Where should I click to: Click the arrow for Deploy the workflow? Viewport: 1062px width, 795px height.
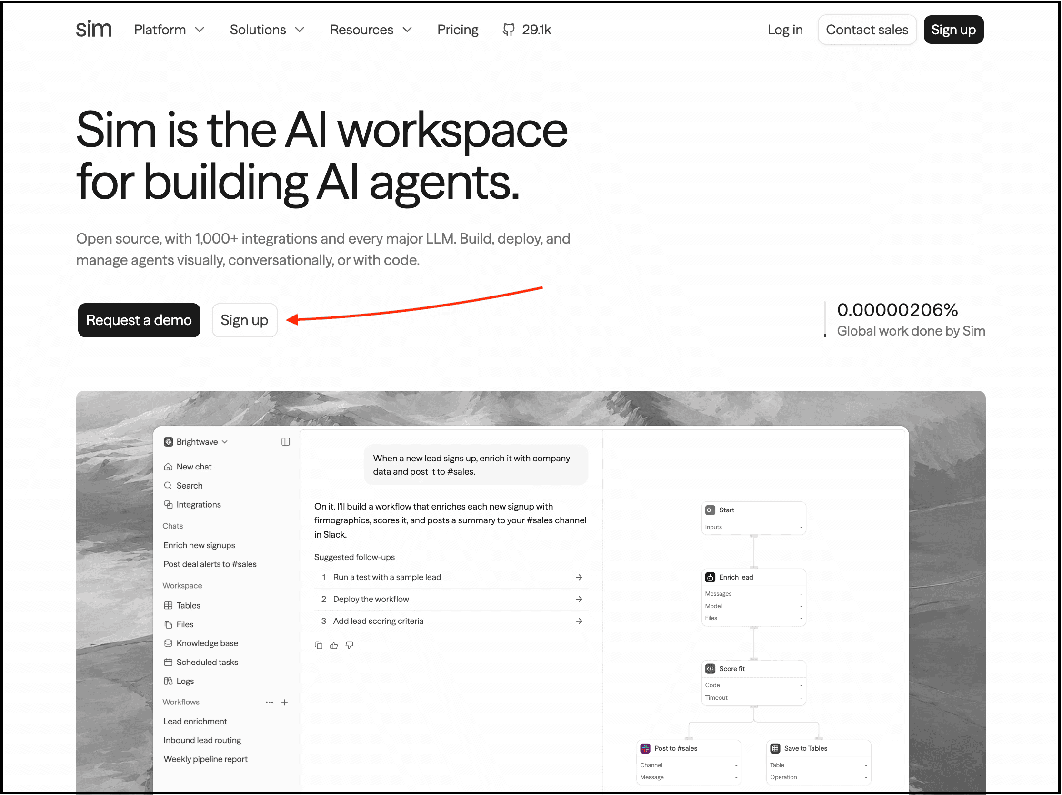pyautogui.click(x=579, y=599)
